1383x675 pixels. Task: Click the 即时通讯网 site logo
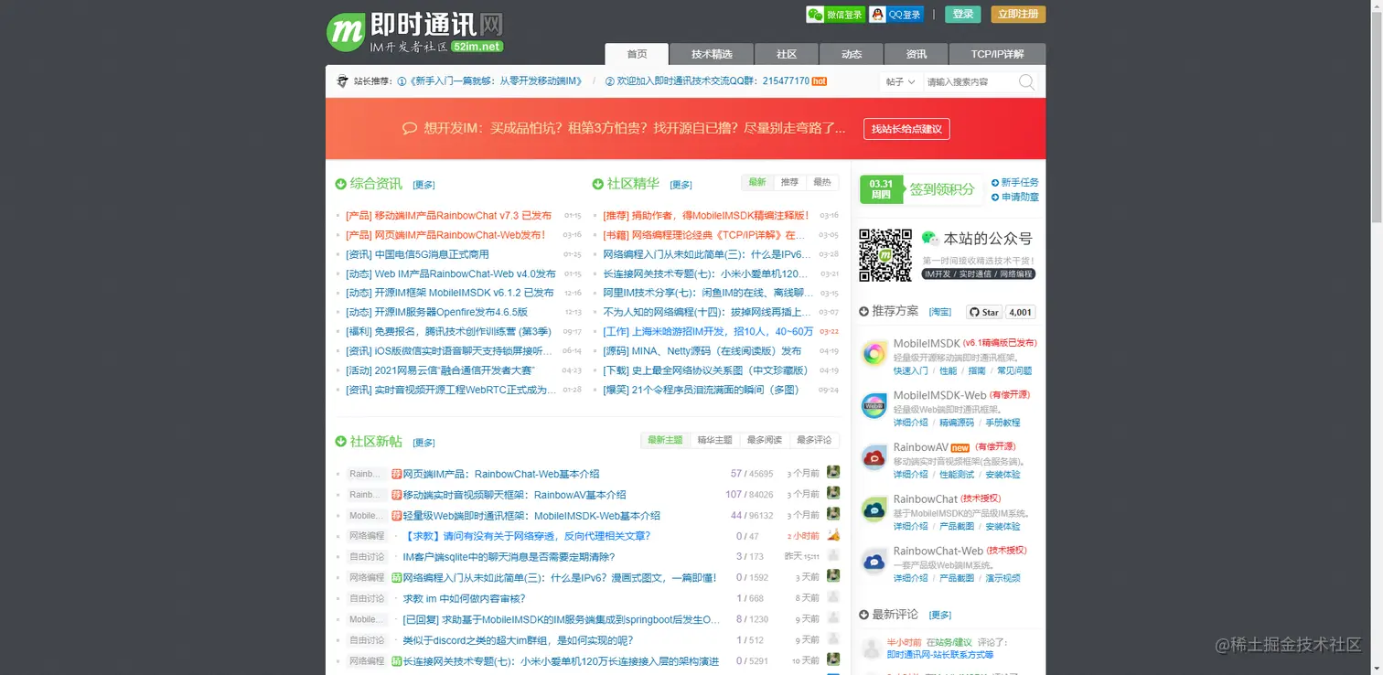(415, 32)
